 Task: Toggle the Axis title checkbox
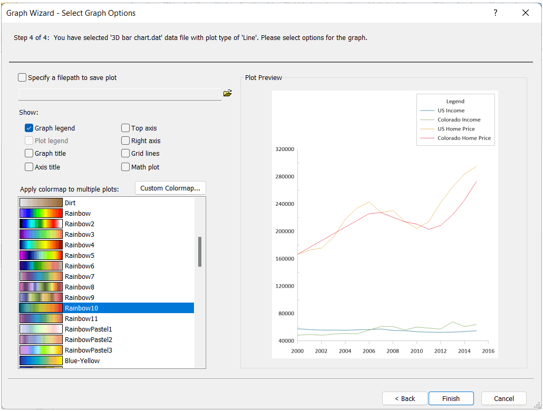(x=29, y=167)
